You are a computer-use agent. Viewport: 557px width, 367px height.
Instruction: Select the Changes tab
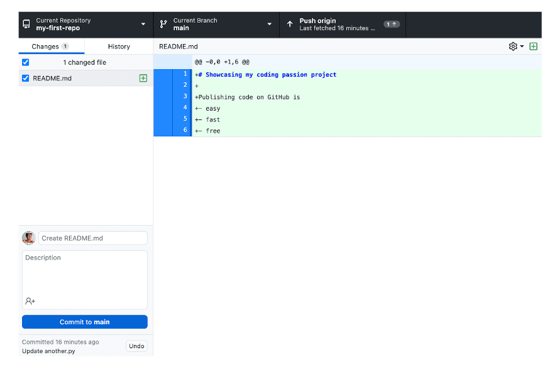coord(51,47)
